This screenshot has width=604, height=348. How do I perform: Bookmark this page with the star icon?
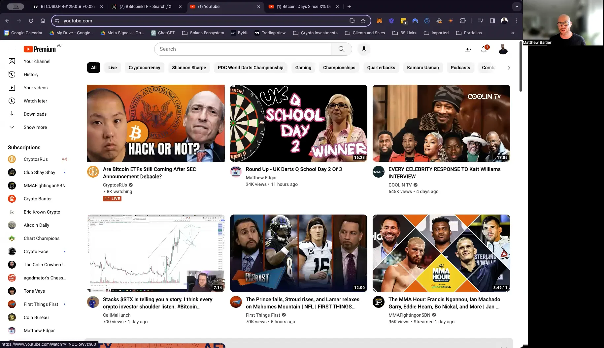[x=363, y=21]
